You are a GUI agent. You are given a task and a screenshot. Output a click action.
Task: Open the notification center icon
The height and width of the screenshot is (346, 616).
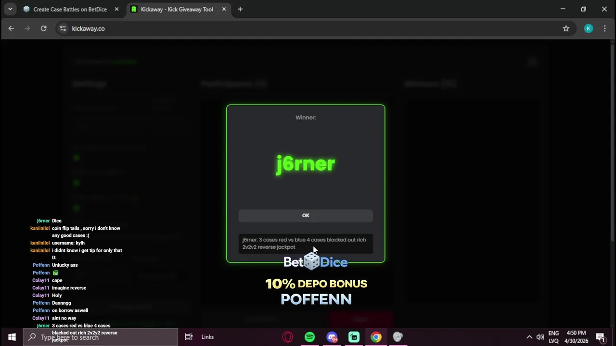tap(600, 337)
